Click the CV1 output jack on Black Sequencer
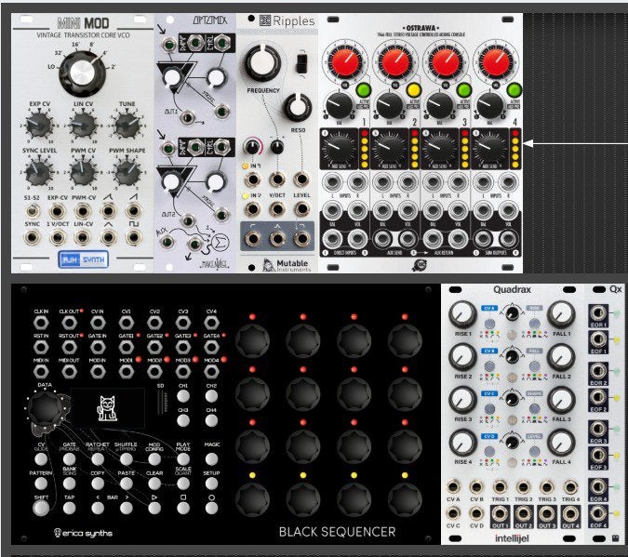628x557 pixels. click(127, 323)
